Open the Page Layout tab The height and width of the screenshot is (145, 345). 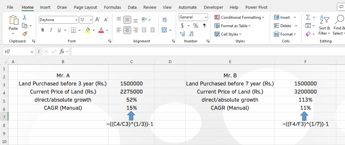(x=85, y=7)
